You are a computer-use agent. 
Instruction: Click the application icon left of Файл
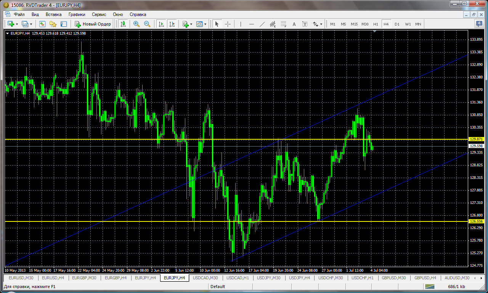click(x=8, y=14)
